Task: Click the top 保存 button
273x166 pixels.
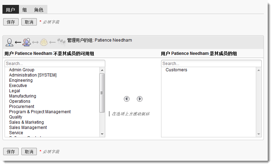Action: (11, 22)
